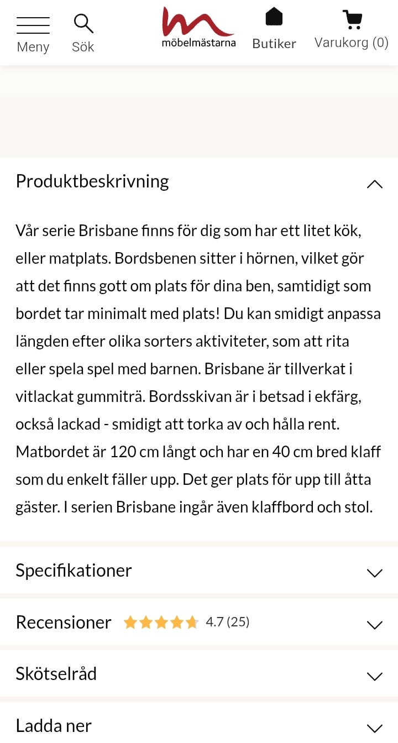This screenshot has height=743, width=398.
Task: Click the Sök label
Action: click(83, 47)
